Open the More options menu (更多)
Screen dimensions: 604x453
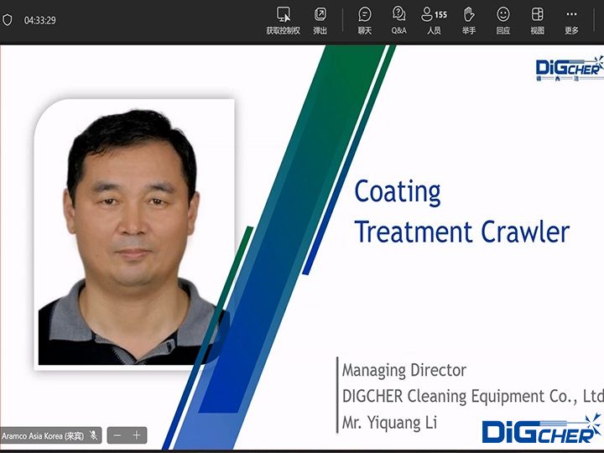pos(571,20)
